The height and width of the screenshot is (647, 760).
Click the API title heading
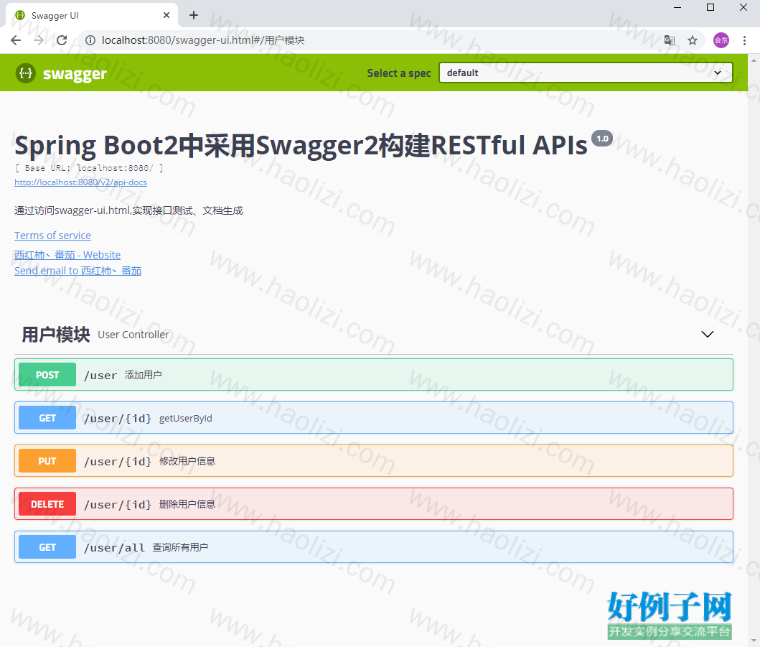301,145
